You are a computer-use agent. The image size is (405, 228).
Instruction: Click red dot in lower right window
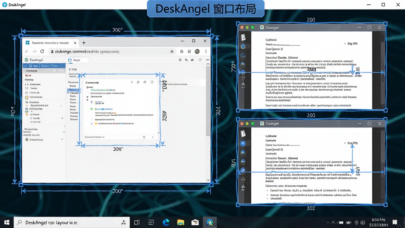tap(242, 123)
